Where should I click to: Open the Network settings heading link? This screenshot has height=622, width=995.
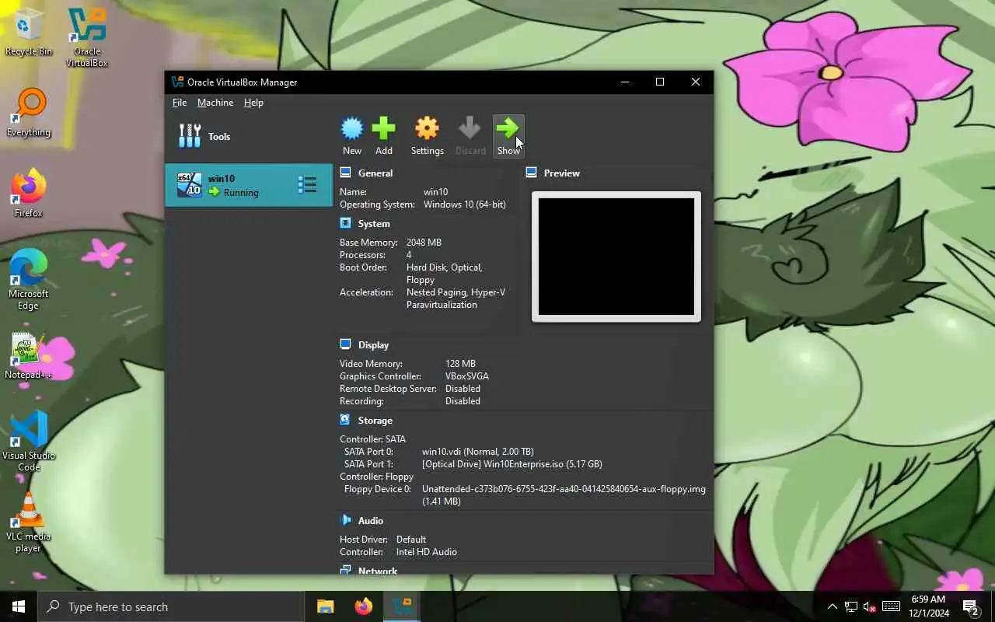378,570
